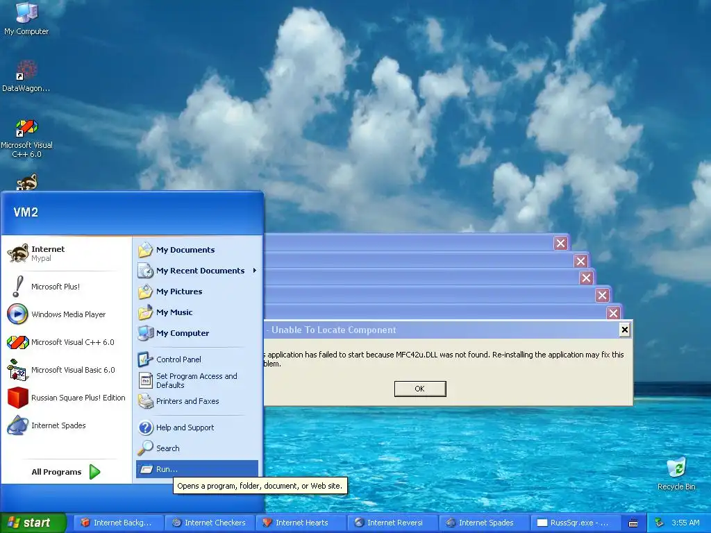Viewport: 711px width, 533px height.
Task: Open Printers and Faxes
Action: pos(197,401)
